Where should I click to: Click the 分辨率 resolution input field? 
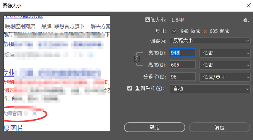(182, 77)
